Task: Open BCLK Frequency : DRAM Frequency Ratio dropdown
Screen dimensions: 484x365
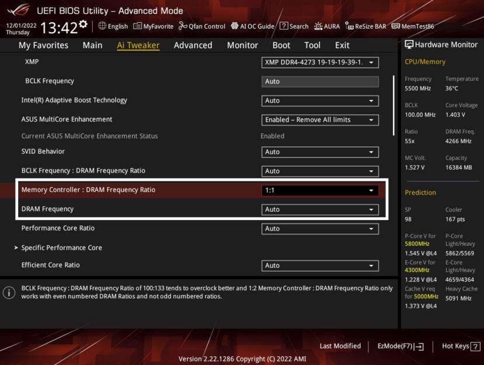Action: [320, 171]
